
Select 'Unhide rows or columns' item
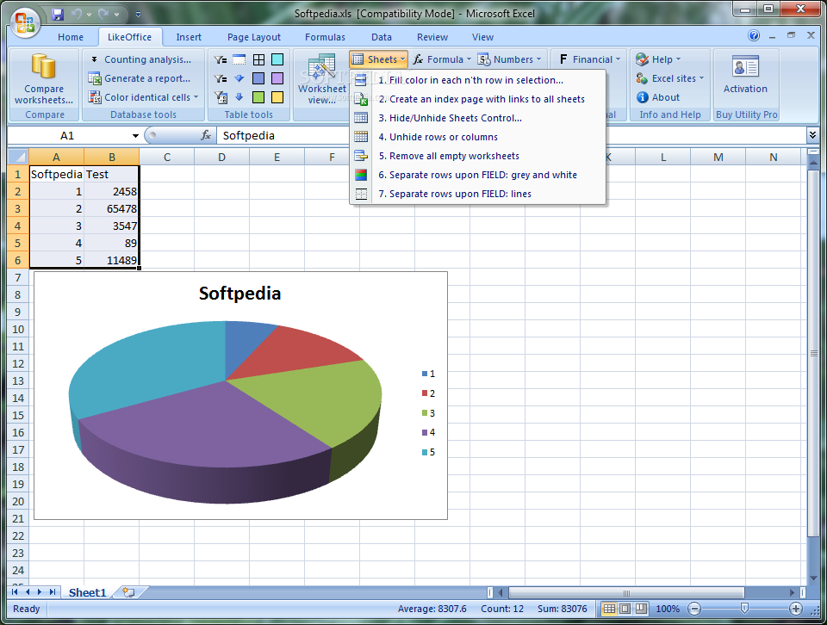tap(477, 137)
